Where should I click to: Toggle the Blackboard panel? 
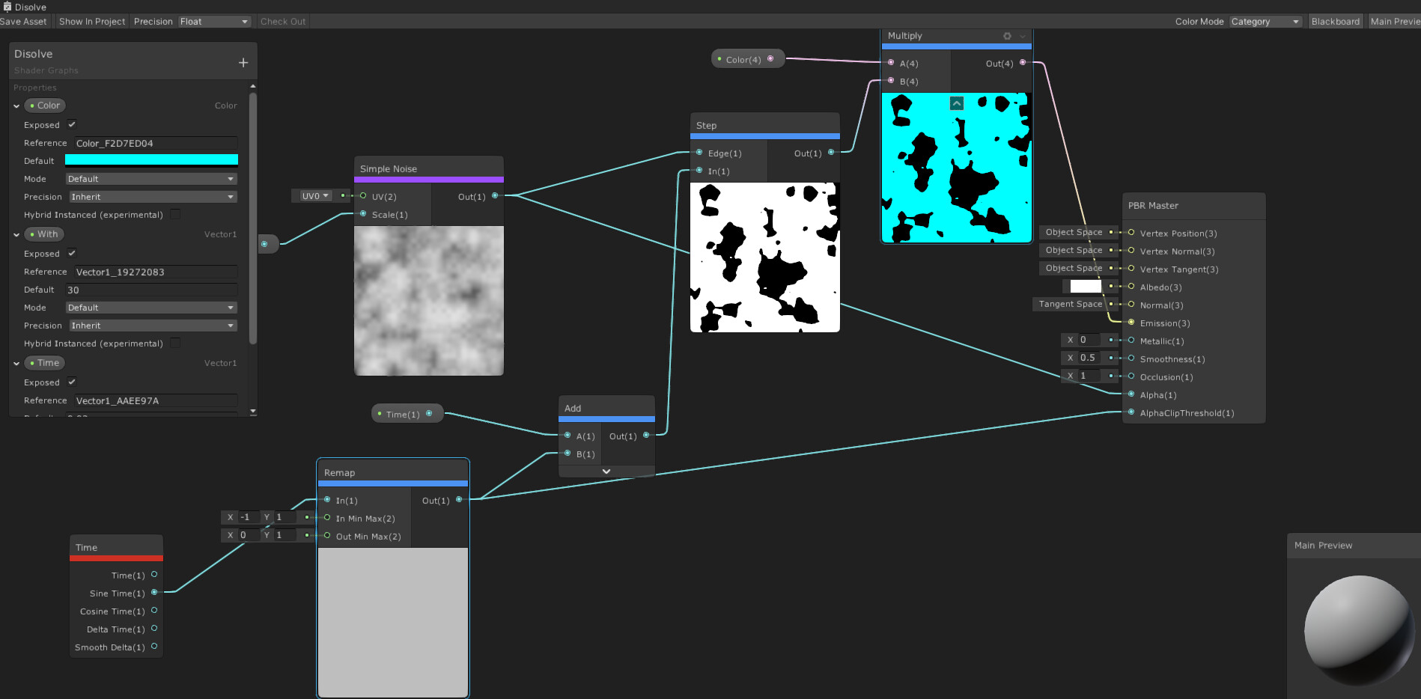pyautogui.click(x=1336, y=21)
